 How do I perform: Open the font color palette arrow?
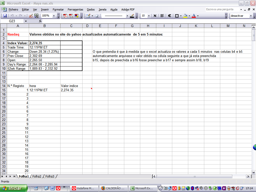(x=198, y=16)
